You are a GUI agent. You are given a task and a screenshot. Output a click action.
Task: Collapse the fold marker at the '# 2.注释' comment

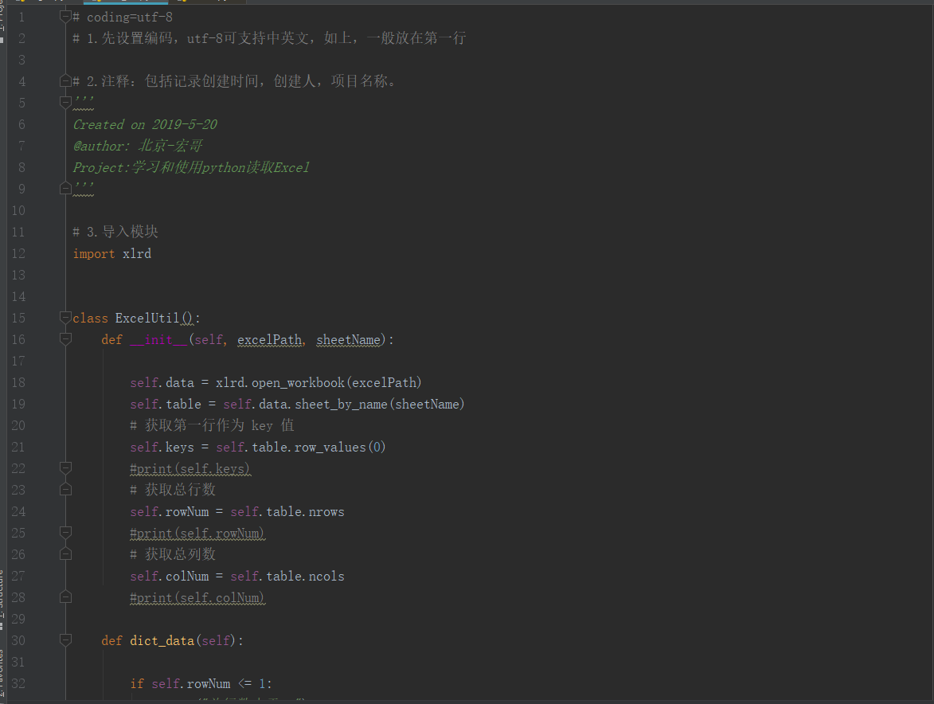65,81
